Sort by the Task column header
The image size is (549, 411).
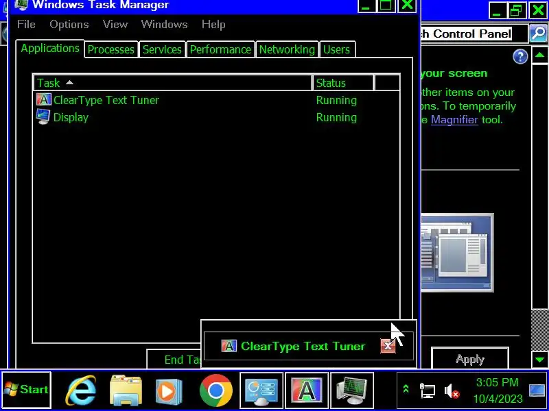coord(173,83)
